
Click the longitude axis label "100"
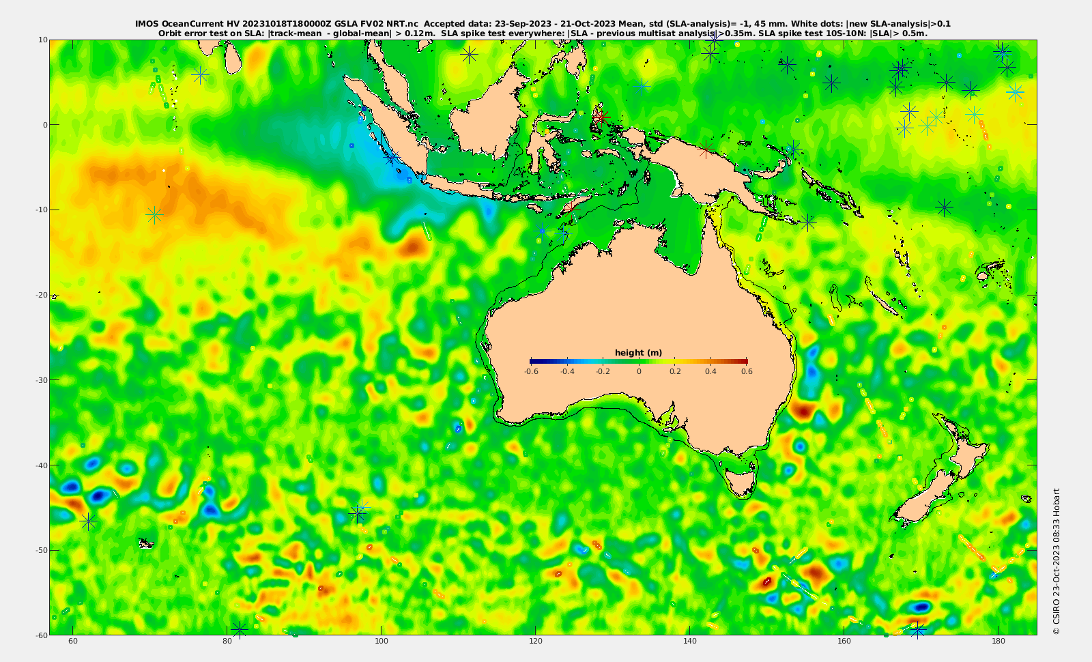(x=382, y=641)
